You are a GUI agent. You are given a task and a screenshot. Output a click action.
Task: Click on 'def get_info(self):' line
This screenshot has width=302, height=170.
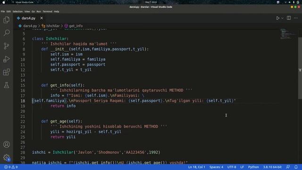click(63, 85)
